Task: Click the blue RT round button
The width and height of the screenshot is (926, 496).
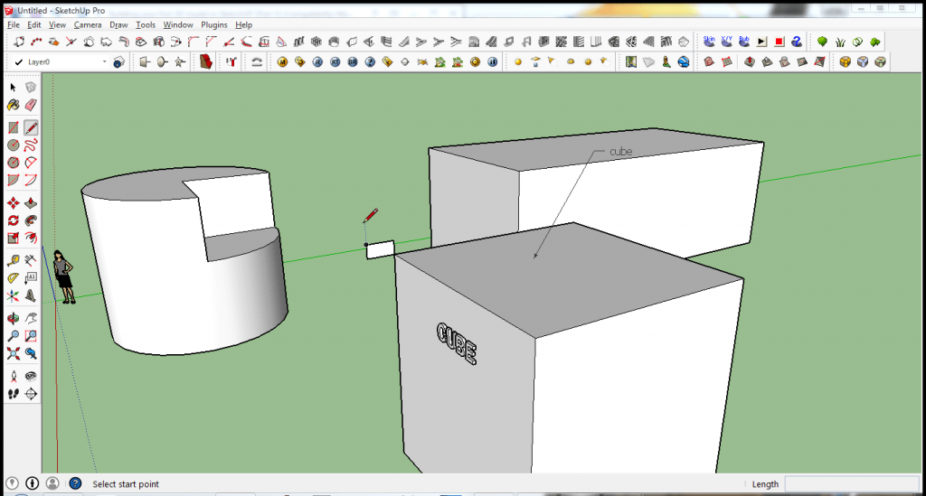Action: coord(335,62)
